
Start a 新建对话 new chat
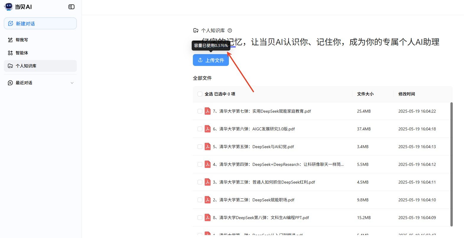40,23
